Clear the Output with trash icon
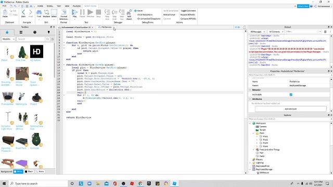Viewport: 333px width, 187px height. (x=325, y=32)
